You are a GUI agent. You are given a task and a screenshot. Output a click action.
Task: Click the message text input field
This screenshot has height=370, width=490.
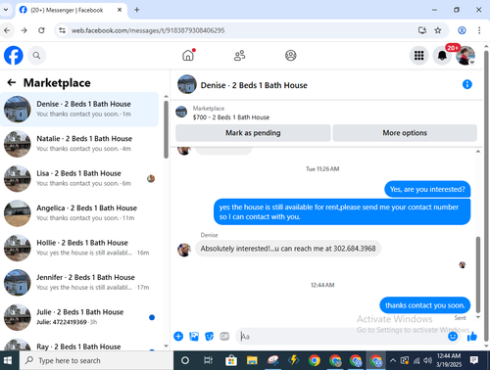pos(341,337)
